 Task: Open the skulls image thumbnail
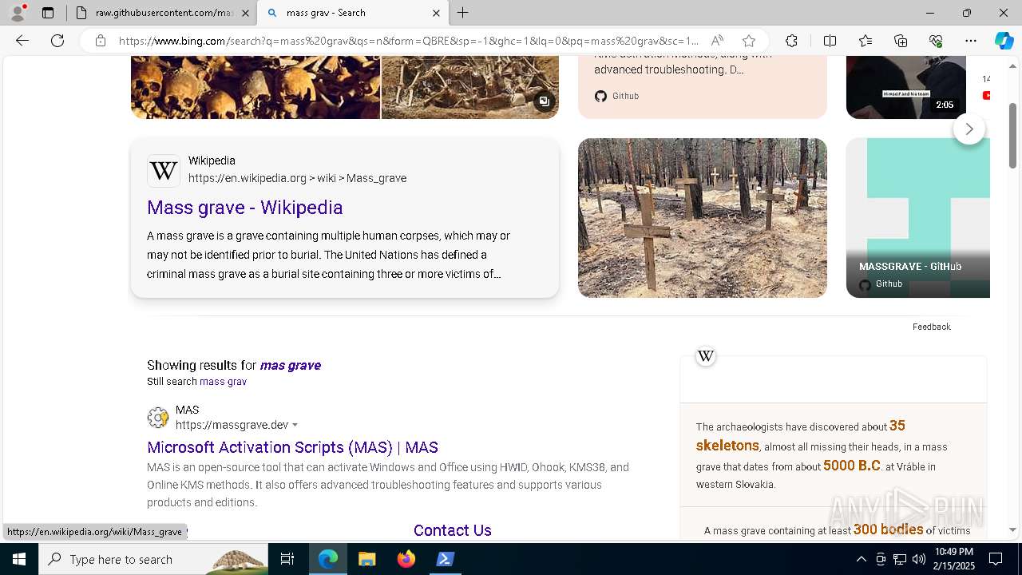click(255, 87)
